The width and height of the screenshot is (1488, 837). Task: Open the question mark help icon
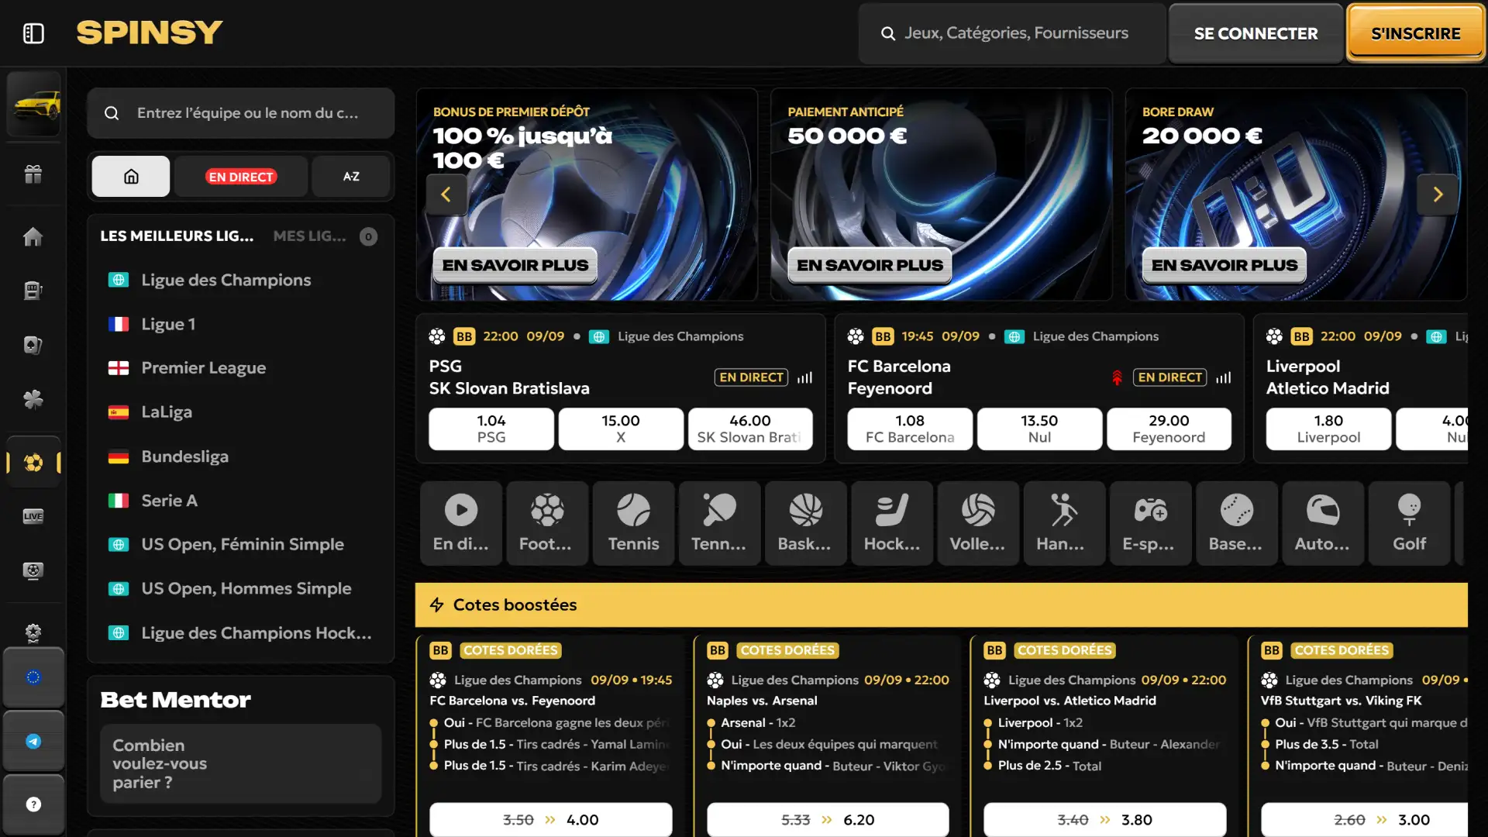(33, 804)
